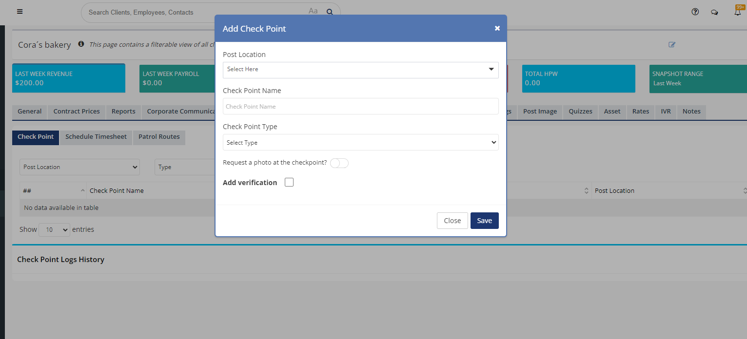Viewport: 747px width, 339px height.
Task: Open the Quizzes tab
Action: [x=580, y=112]
